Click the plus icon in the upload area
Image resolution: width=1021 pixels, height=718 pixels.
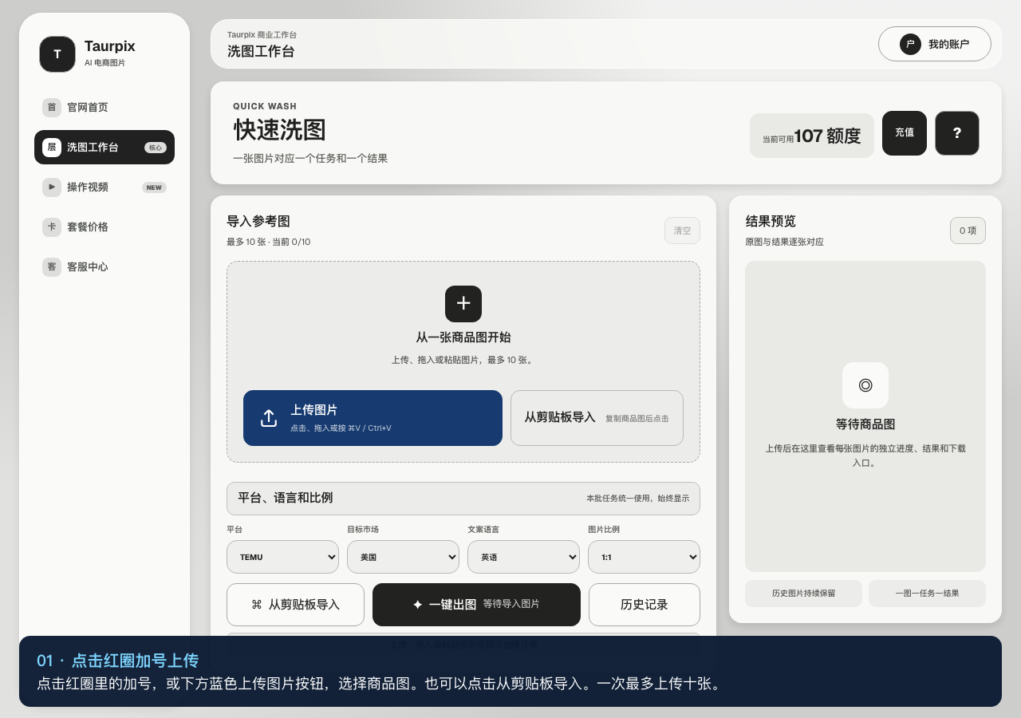[x=463, y=304]
